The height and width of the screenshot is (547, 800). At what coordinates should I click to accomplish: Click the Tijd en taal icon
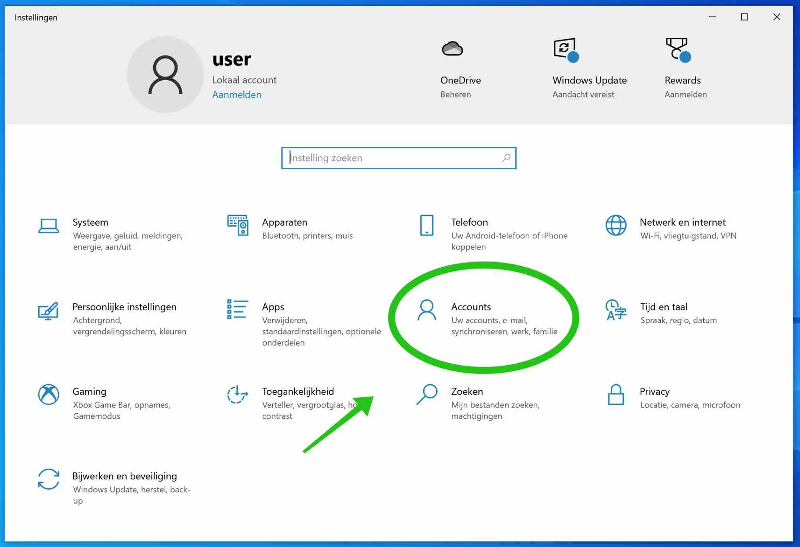[616, 310]
